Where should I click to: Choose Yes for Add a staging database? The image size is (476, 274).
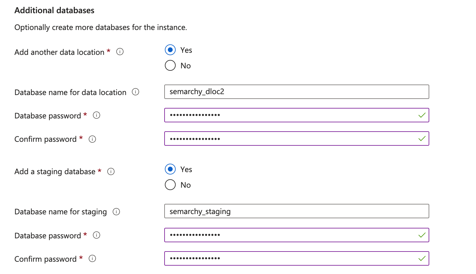(170, 169)
